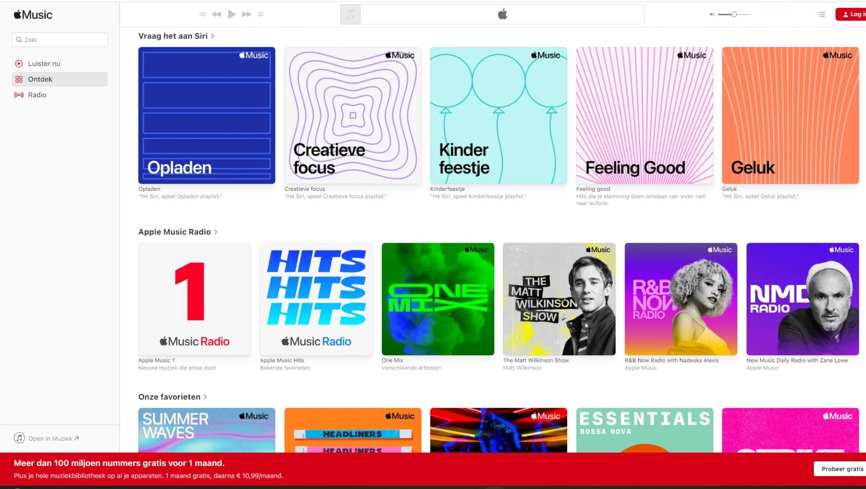Click the Apple Music logo
The height and width of the screenshot is (489, 866).
click(33, 15)
